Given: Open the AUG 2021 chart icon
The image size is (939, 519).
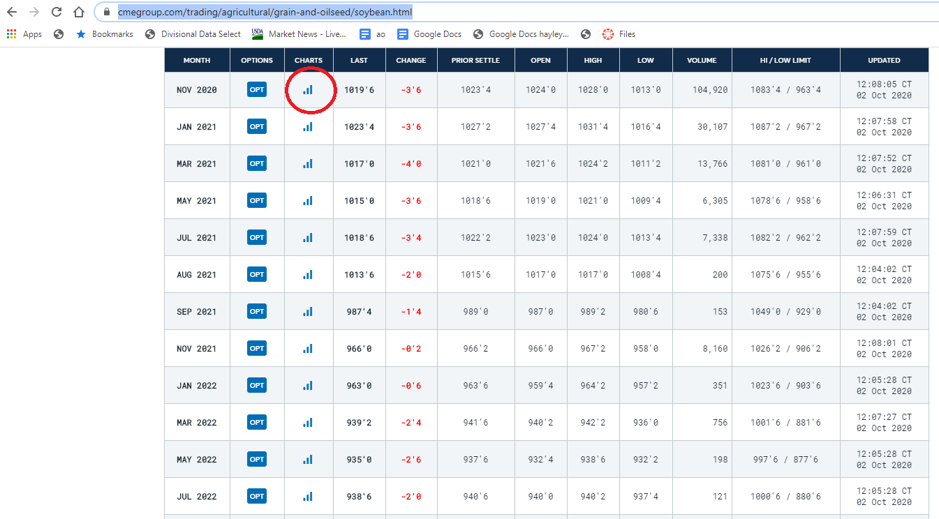Looking at the screenshot, I should pyautogui.click(x=308, y=275).
